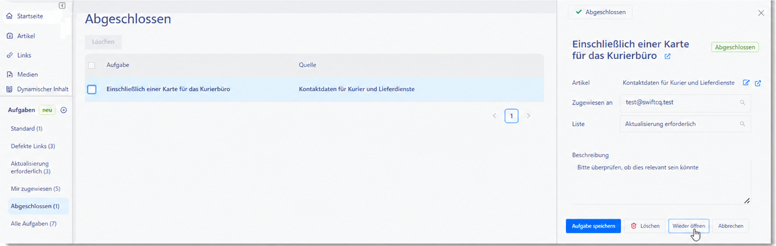The width and height of the screenshot is (776, 246).
Task: Click the Abgeschlossen page heading
Action: click(128, 19)
